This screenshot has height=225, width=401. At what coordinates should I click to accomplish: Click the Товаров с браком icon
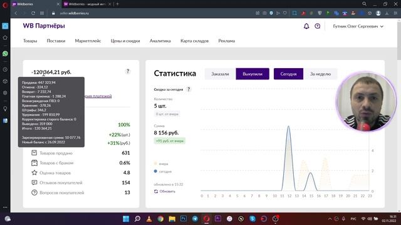tap(34, 162)
